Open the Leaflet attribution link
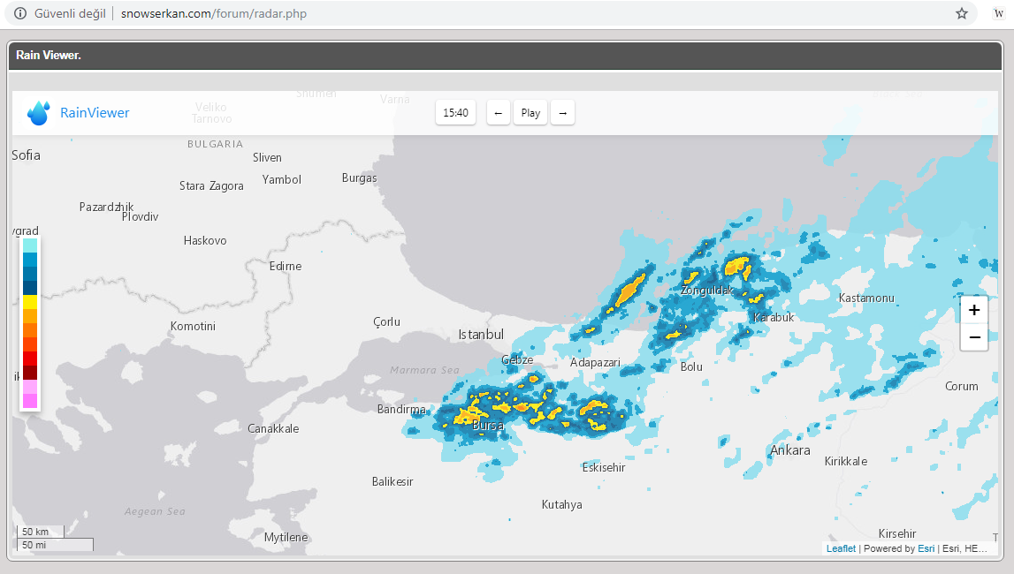This screenshot has height=574, width=1014. click(841, 548)
